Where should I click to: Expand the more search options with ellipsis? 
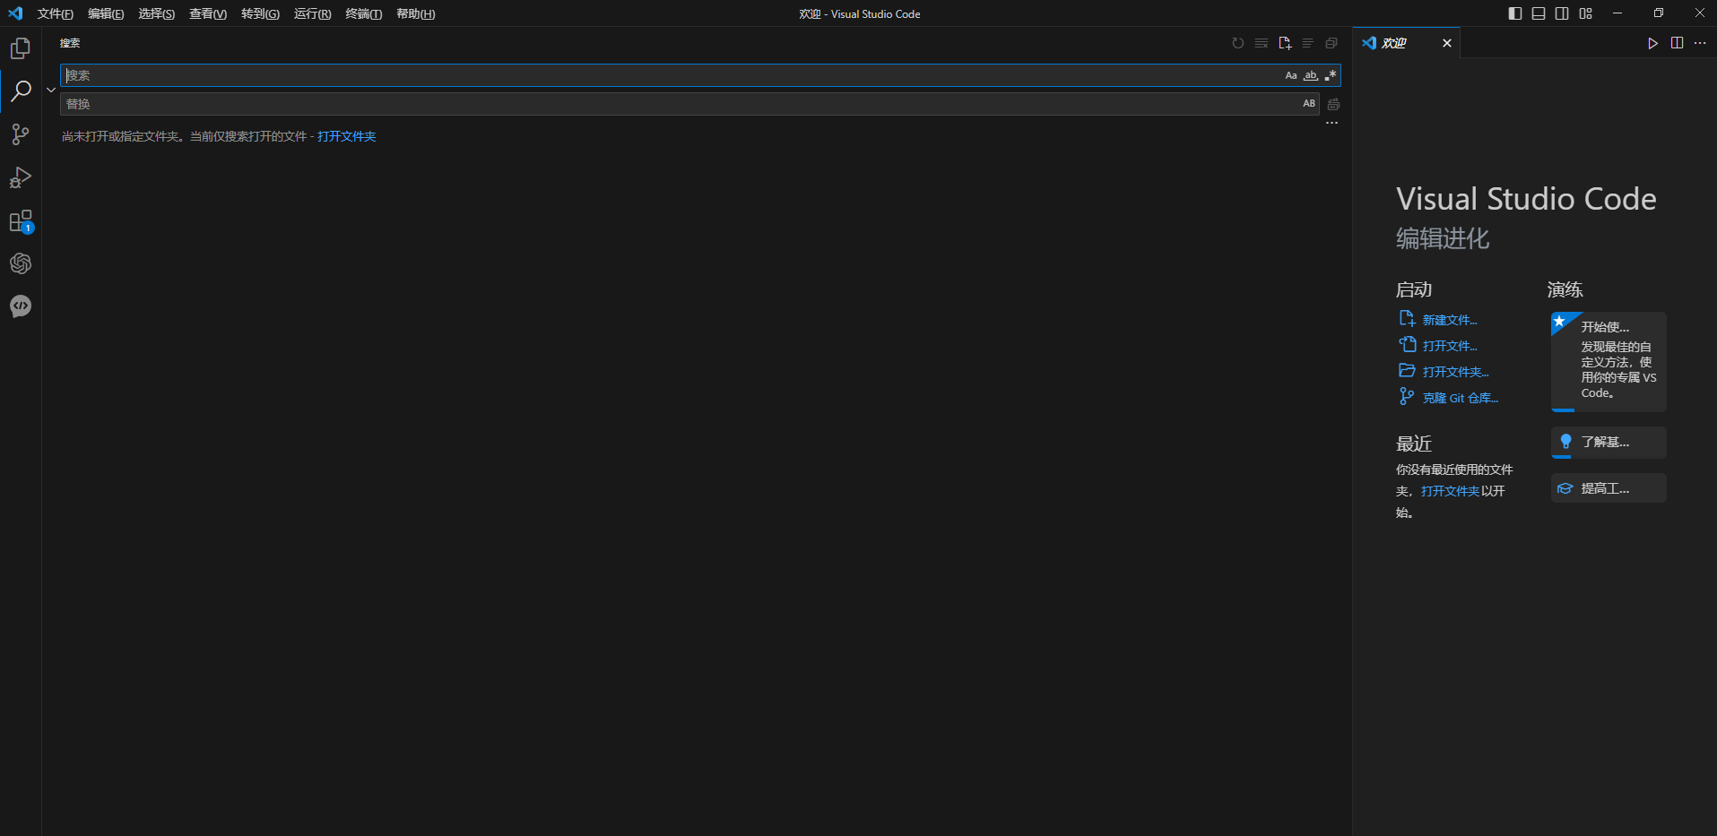(1332, 123)
